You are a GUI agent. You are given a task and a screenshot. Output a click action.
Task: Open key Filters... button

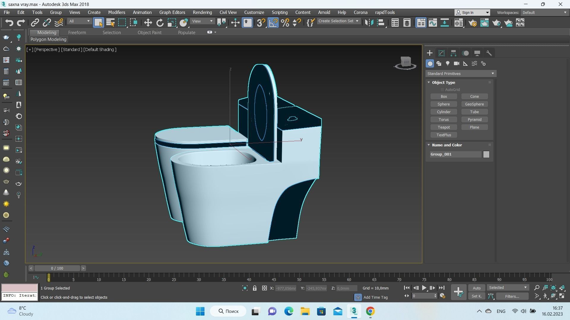[x=512, y=296]
